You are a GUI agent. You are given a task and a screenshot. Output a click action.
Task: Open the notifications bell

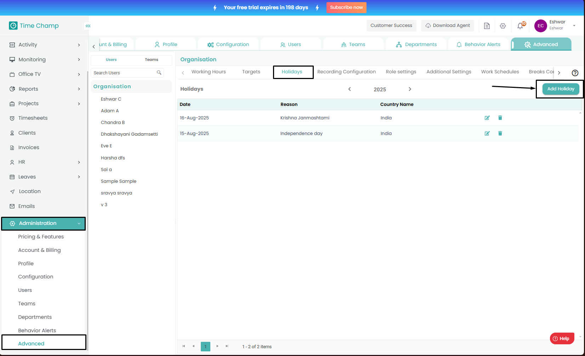click(520, 26)
